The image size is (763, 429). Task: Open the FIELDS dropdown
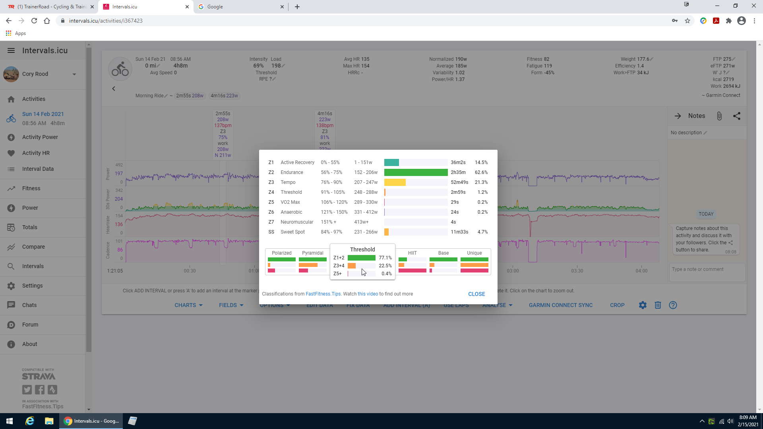coord(231,305)
